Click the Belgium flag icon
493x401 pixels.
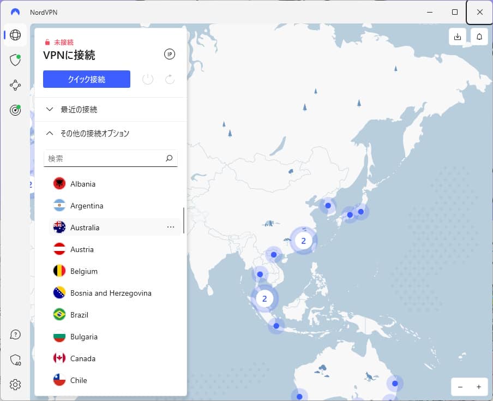point(59,271)
